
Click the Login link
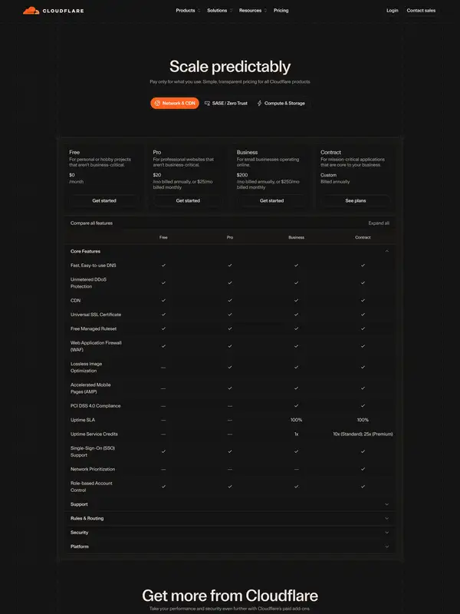[x=392, y=11]
